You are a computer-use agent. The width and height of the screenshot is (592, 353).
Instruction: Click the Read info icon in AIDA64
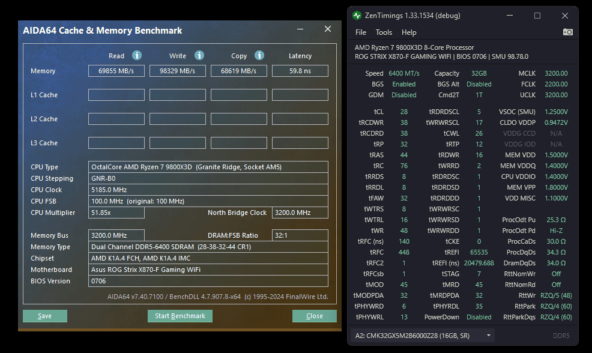coord(137,55)
